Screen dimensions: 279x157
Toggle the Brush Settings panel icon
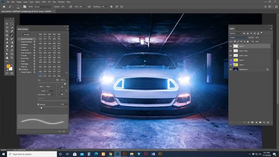(x=25, y=7)
